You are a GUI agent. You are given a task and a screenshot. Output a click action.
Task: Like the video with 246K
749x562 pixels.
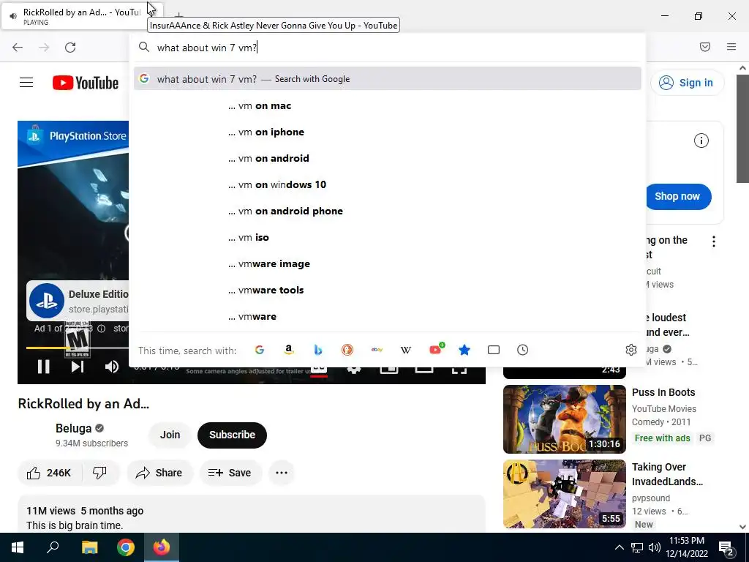coord(49,473)
